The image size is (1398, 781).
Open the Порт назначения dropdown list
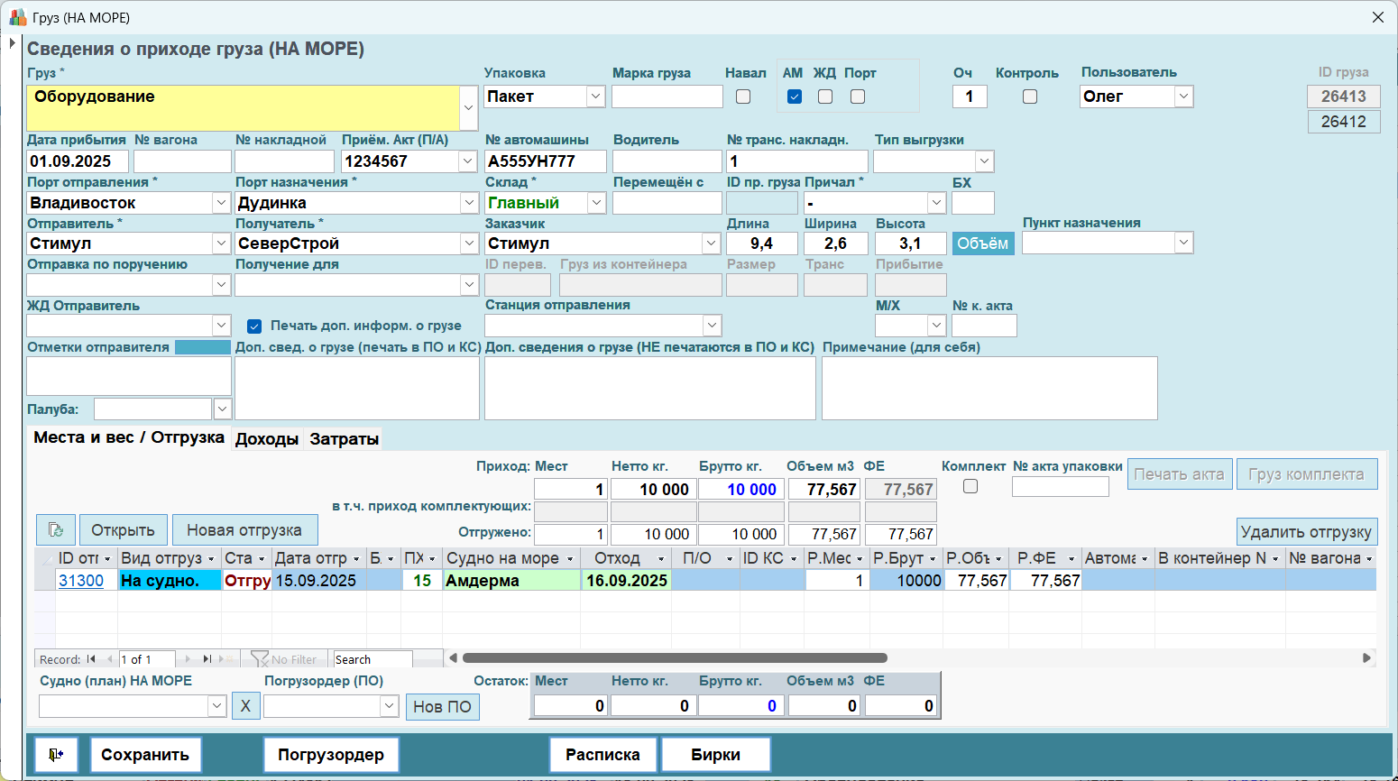point(469,203)
